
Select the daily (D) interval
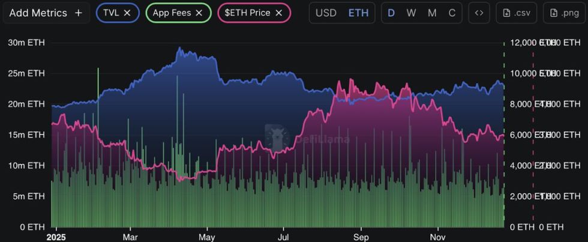click(391, 13)
